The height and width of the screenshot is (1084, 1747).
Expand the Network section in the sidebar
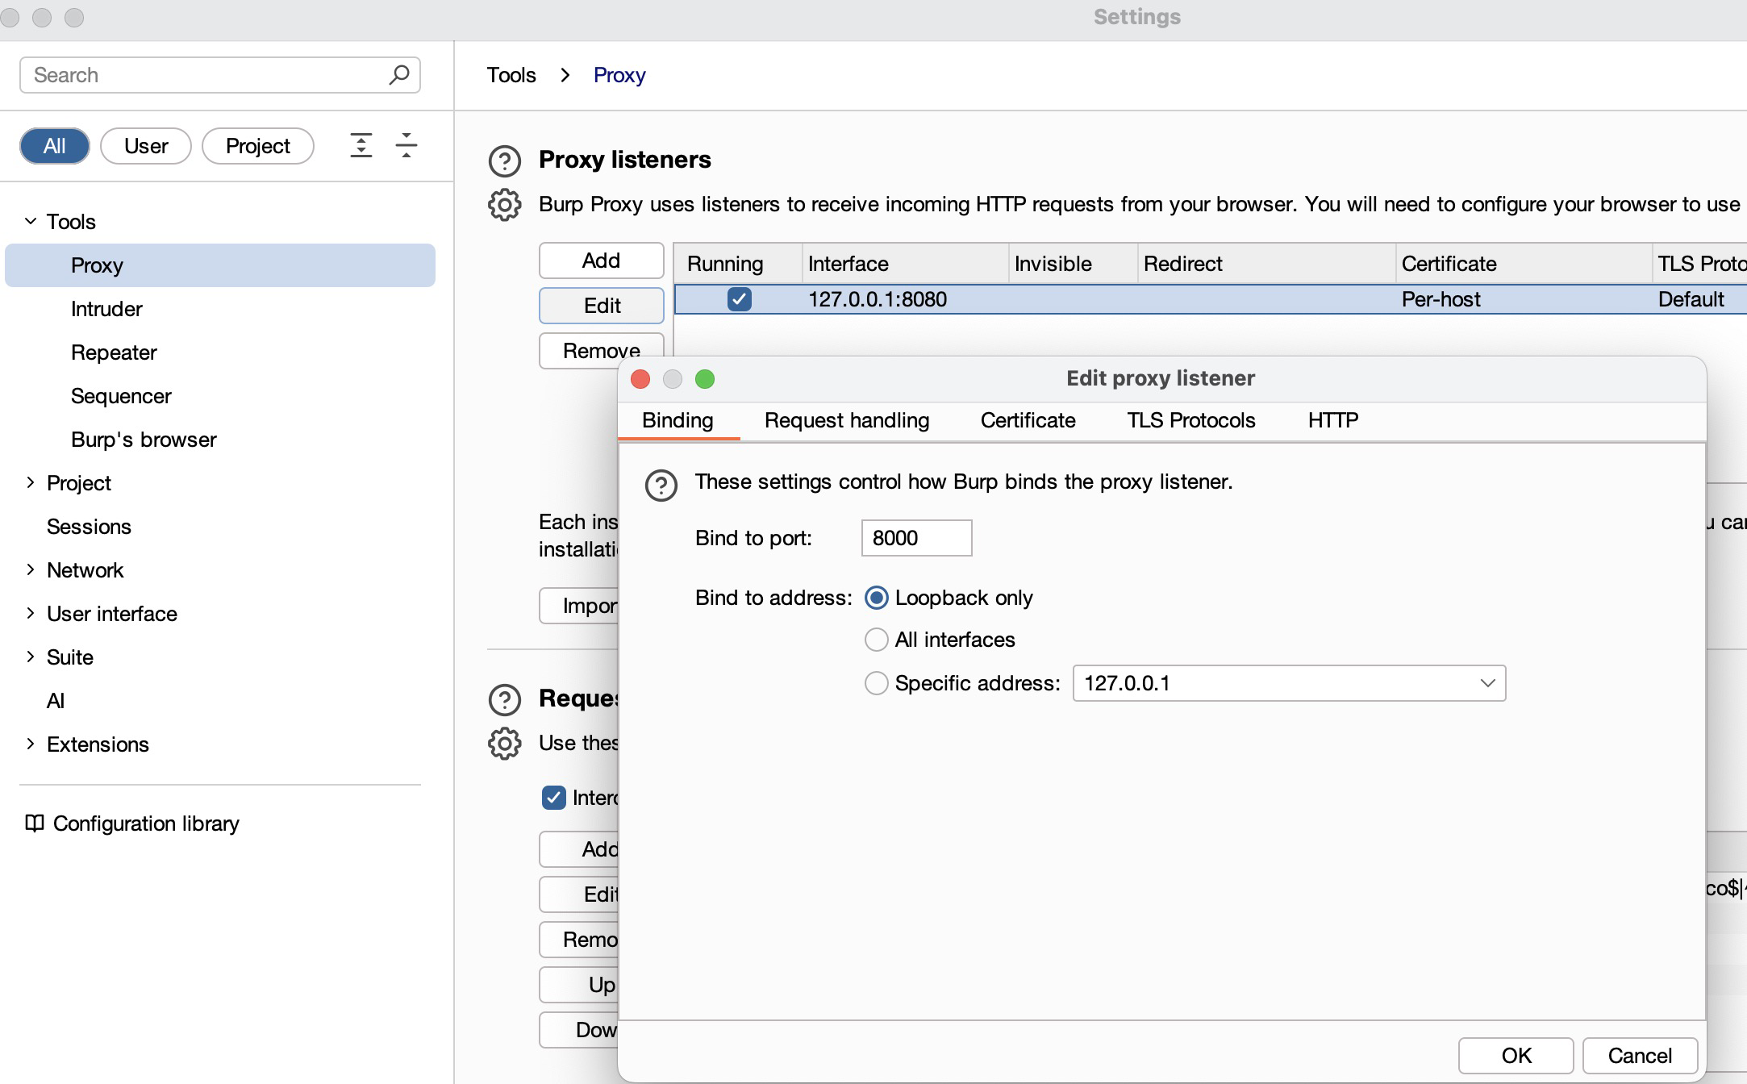point(31,570)
